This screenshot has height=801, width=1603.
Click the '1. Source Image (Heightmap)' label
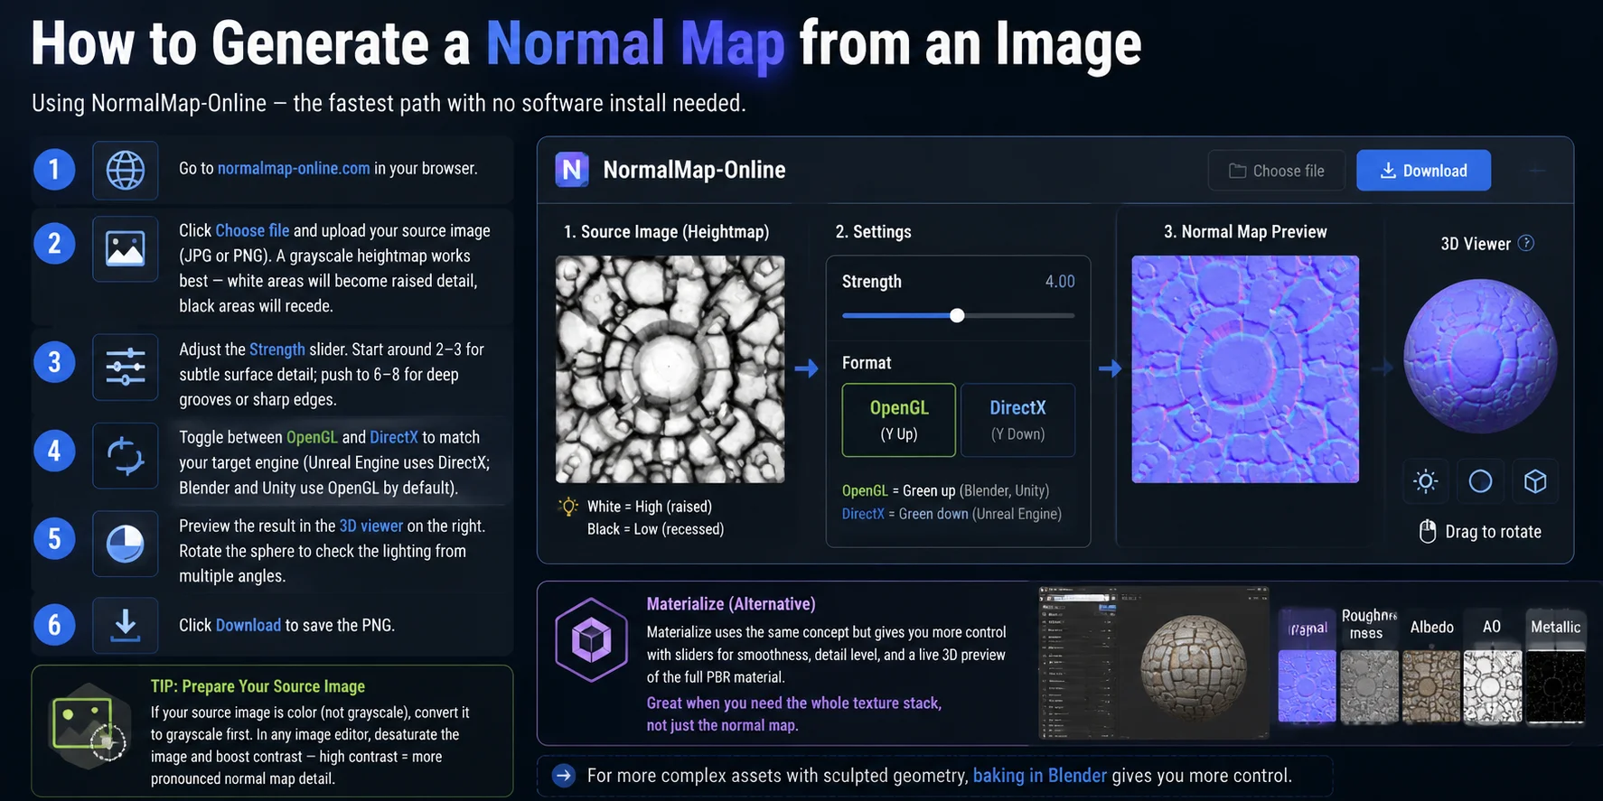point(667,232)
